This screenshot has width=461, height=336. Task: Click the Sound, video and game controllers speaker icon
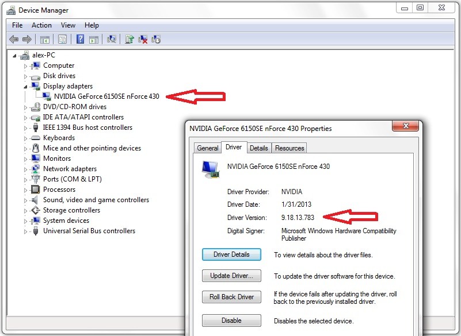[35, 200]
